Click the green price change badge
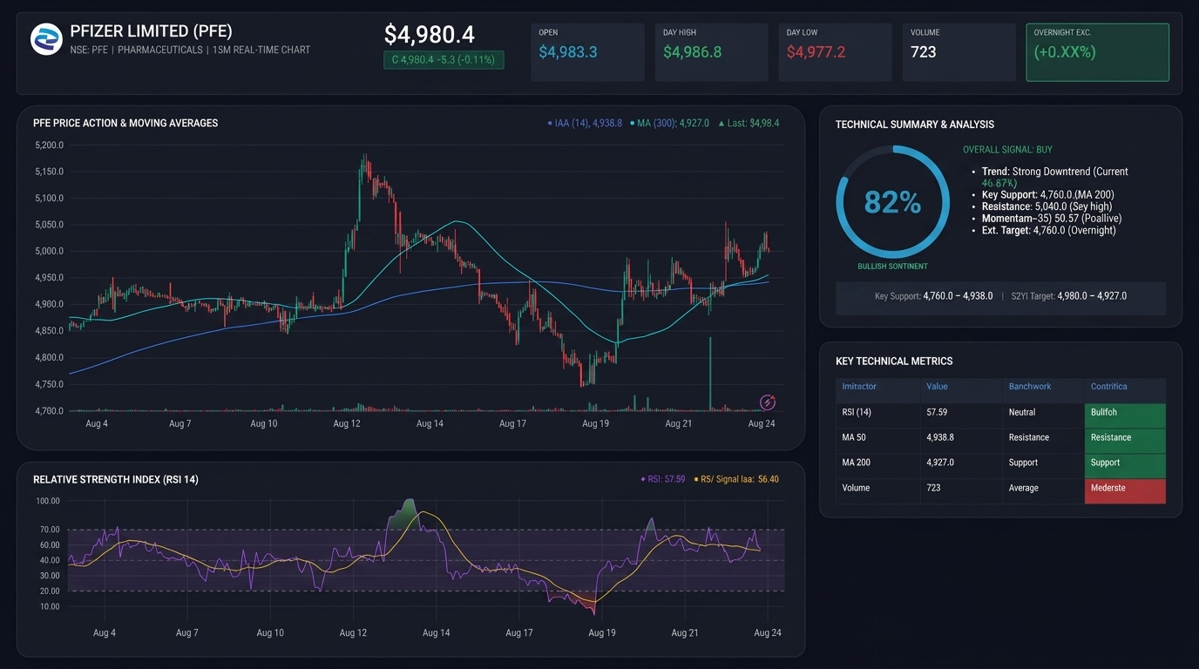The width and height of the screenshot is (1199, 669). (x=444, y=60)
